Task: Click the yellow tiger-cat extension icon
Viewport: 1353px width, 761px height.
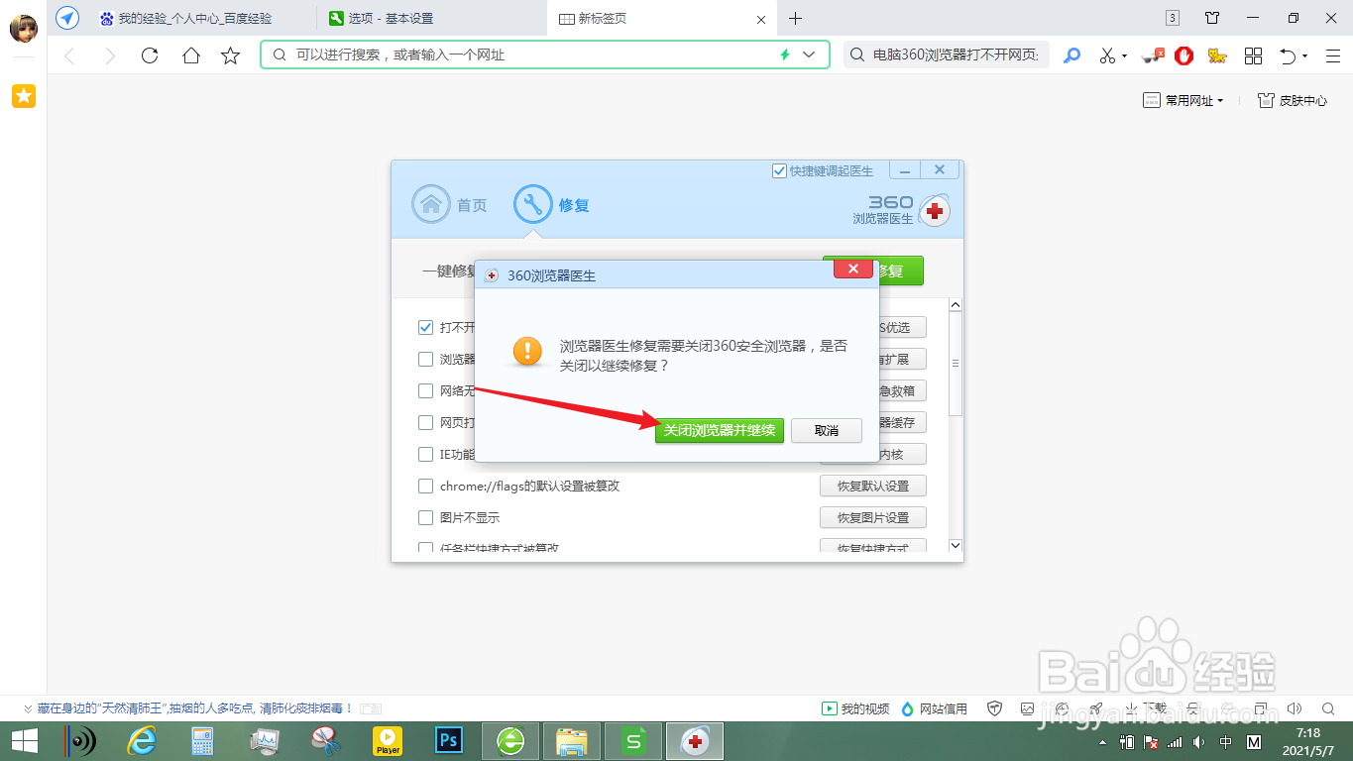Action: pyautogui.click(x=1217, y=55)
